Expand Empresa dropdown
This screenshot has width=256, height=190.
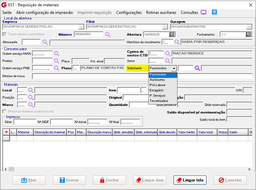coord(81,27)
